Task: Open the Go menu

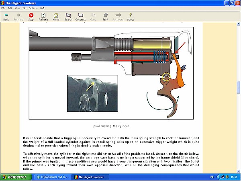Action: 25,8
